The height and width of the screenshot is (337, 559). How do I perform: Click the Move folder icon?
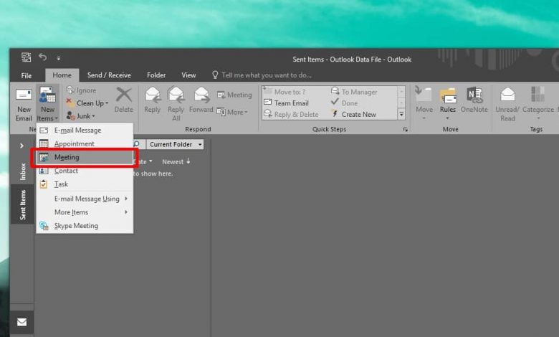(424, 95)
